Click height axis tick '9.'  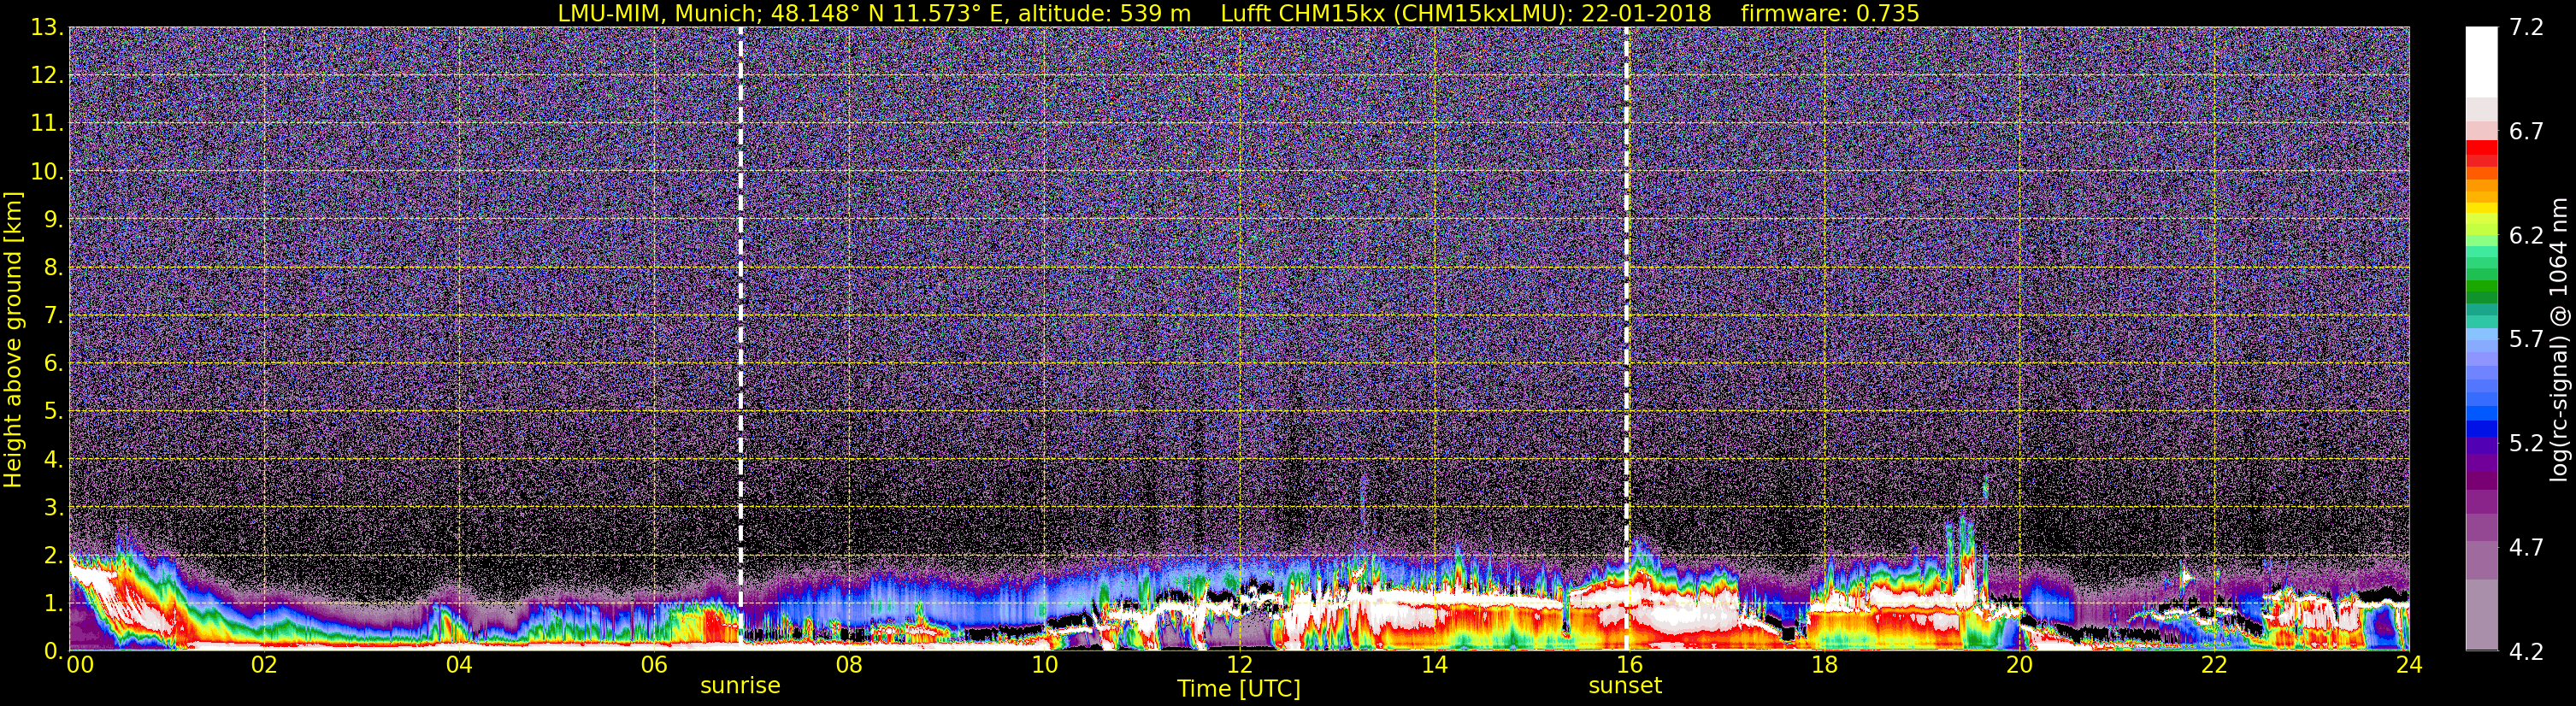(x=53, y=219)
